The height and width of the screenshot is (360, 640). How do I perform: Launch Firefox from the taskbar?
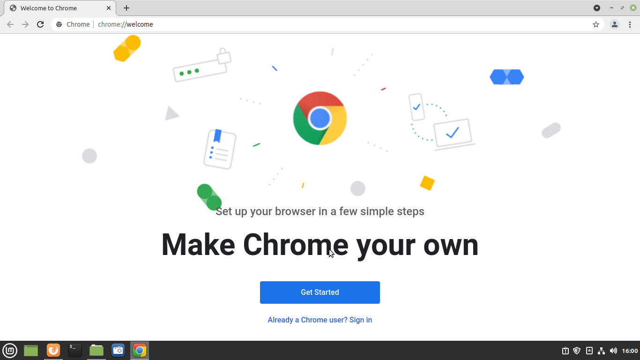[53, 350]
